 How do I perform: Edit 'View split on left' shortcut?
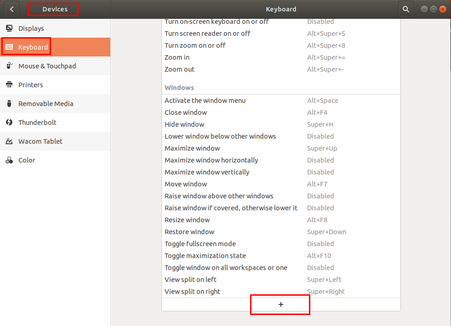click(281, 280)
